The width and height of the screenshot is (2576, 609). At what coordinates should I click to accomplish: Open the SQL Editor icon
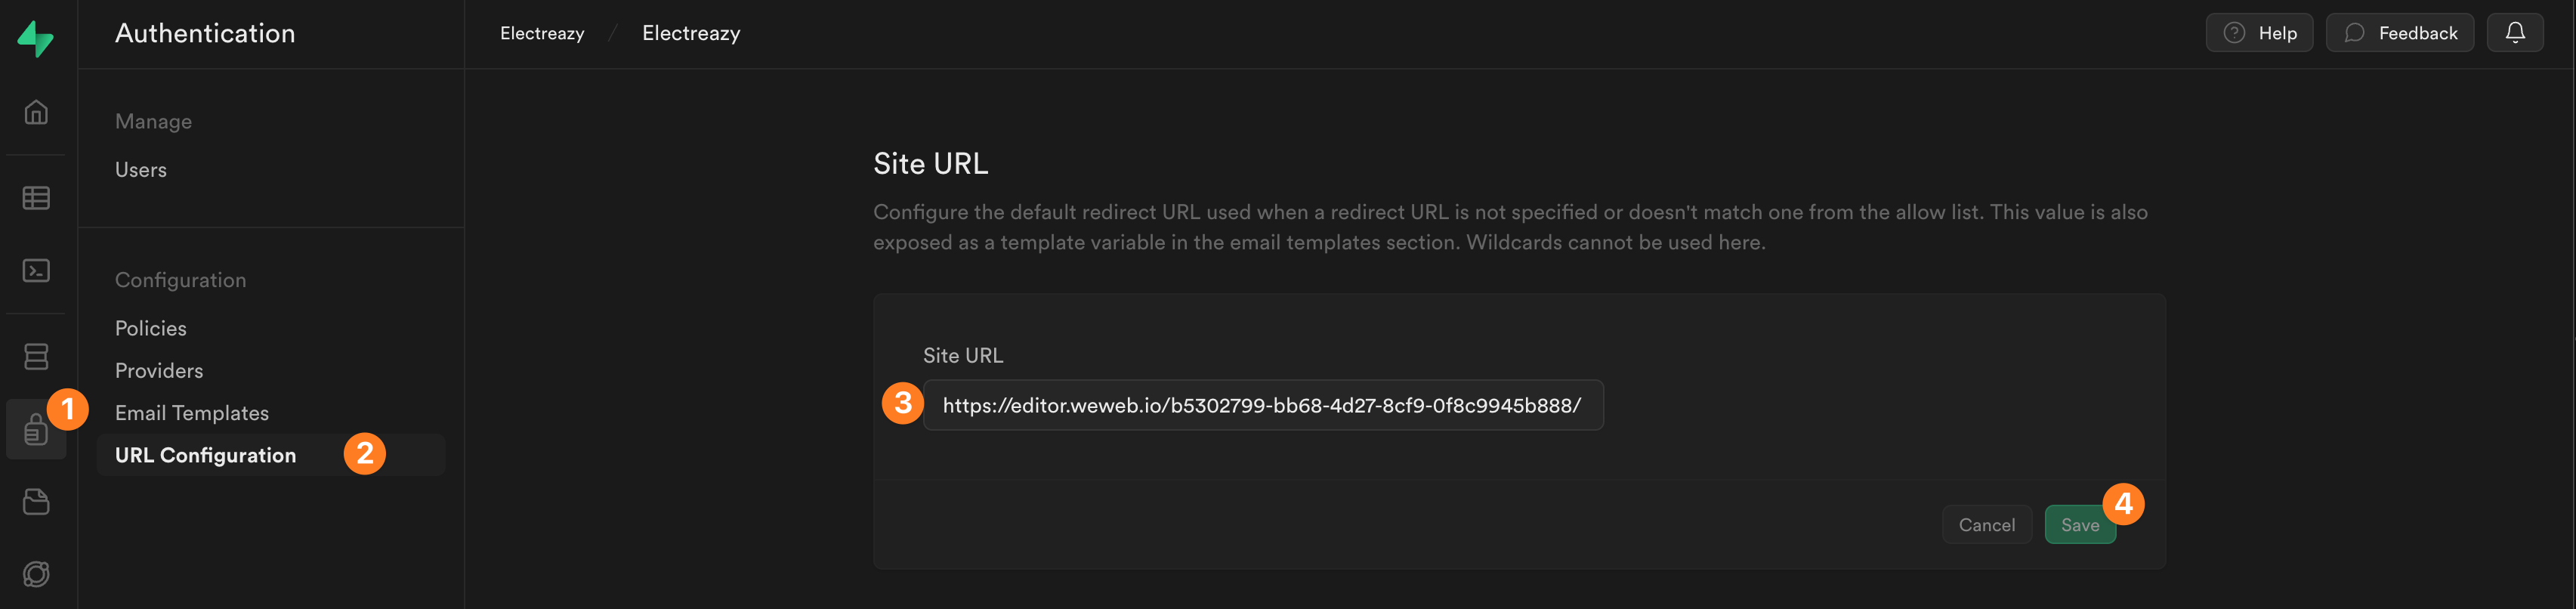coord(36,270)
